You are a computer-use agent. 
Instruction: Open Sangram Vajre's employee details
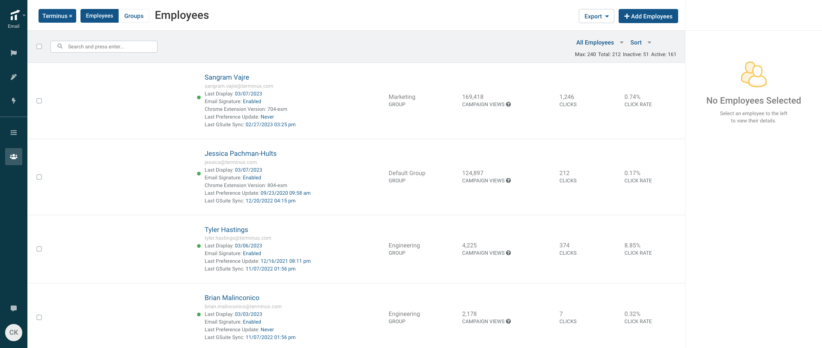click(227, 77)
